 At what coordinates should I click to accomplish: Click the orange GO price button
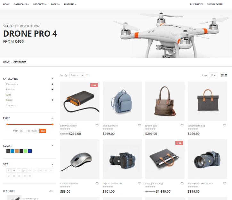click(x=43, y=131)
